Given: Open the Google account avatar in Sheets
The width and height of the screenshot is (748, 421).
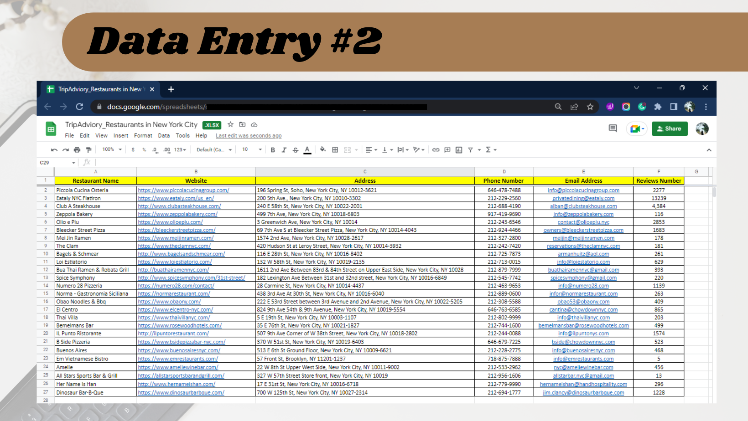Looking at the screenshot, I should (x=702, y=129).
